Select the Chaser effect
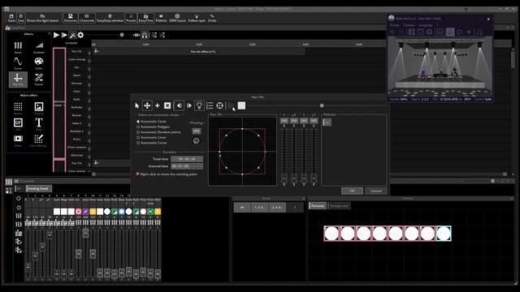Image resolution: width=520 pixels, height=292 pixels. pos(39,79)
